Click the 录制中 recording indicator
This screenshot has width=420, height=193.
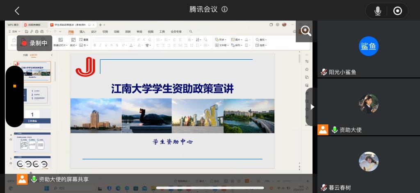pyautogui.click(x=34, y=43)
